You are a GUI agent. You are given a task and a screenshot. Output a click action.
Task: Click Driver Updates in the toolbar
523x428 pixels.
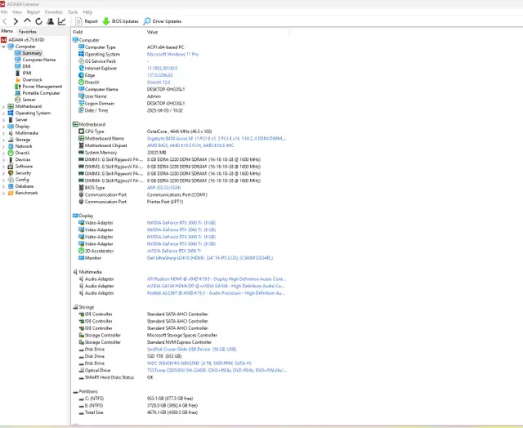tap(163, 21)
